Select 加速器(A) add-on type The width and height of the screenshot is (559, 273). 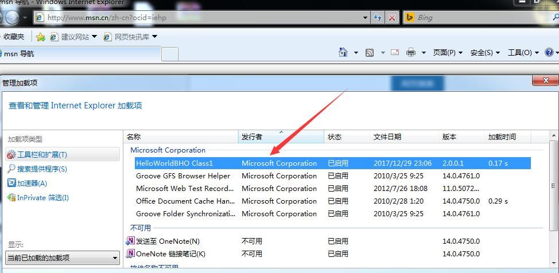coord(27,183)
